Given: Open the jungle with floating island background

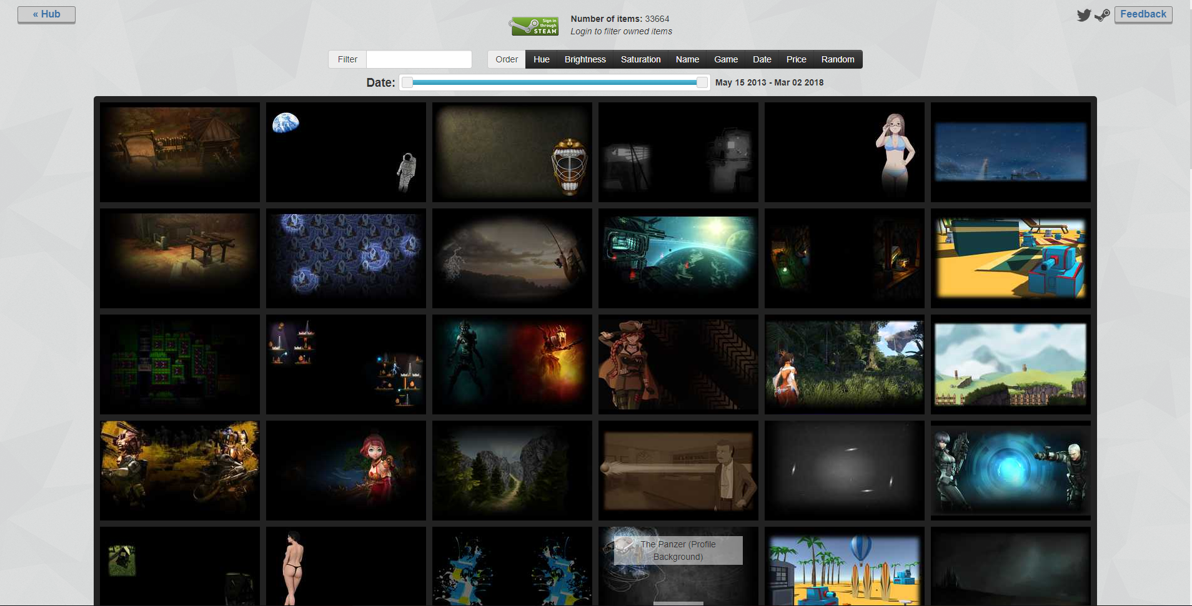Looking at the screenshot, I should pyautogui.click(x=845, y=364).
